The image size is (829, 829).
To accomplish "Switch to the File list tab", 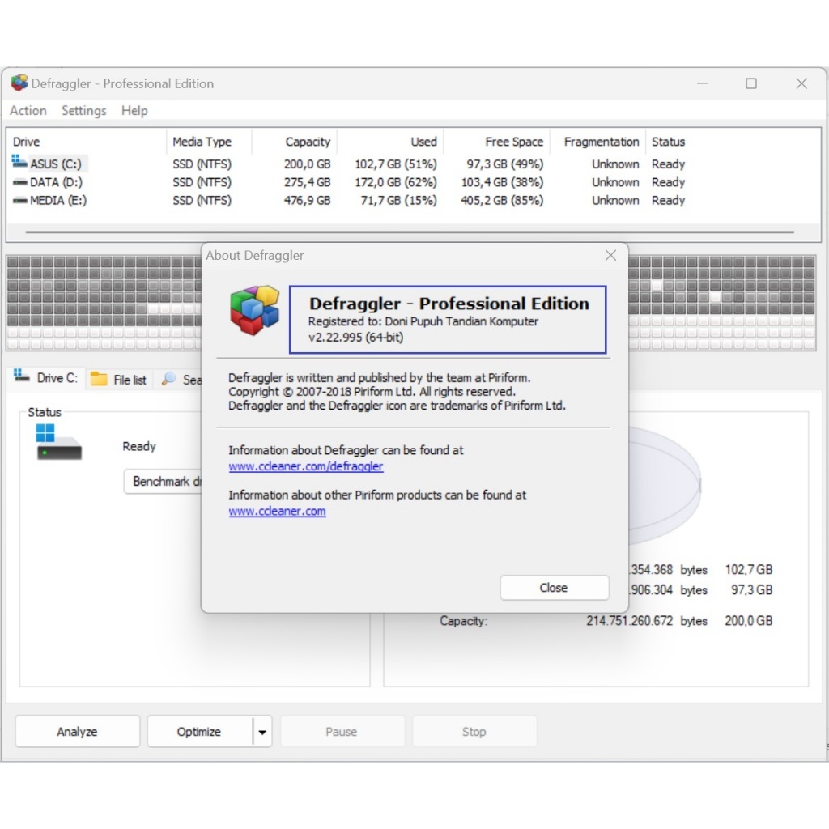I will coord(119,379).
